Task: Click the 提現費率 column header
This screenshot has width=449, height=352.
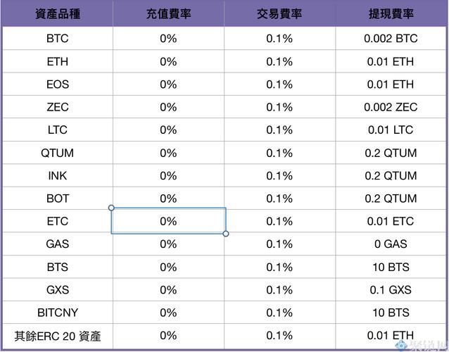Action: (x=391, y=13)
